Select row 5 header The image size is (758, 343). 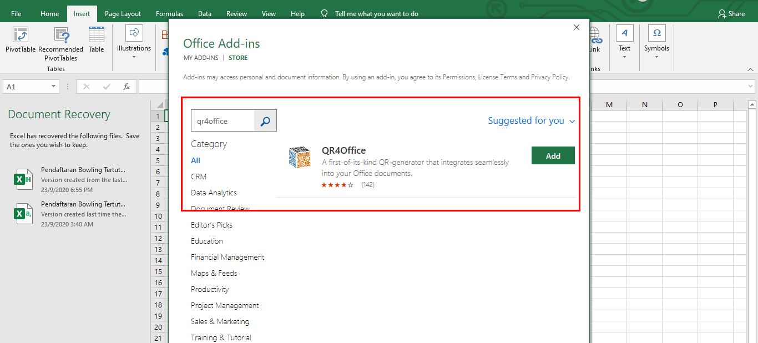pyautogui.click(x=158, y=160)
